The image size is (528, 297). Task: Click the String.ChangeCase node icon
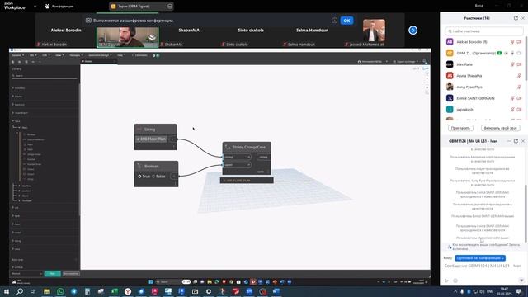(228, 147)
